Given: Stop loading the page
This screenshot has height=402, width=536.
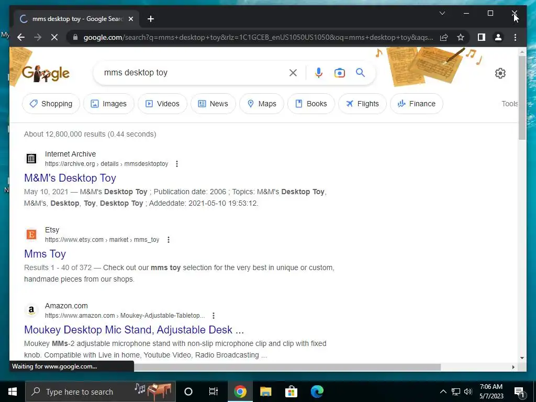Looking at the screenshot, I should point(54,37).
